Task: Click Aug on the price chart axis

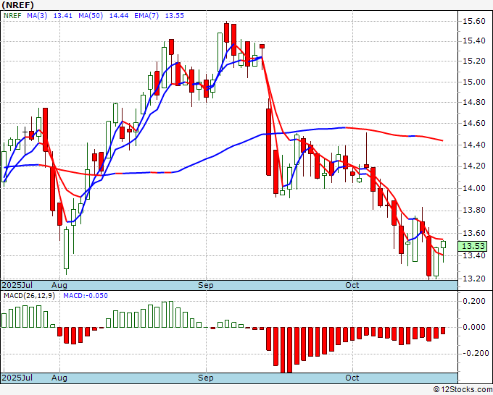Action: point(59,285)
